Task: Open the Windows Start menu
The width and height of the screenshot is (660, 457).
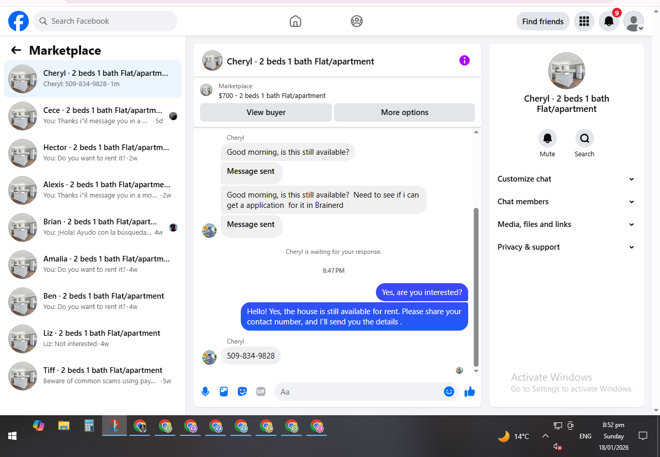Action: click(x=12, y=436)
